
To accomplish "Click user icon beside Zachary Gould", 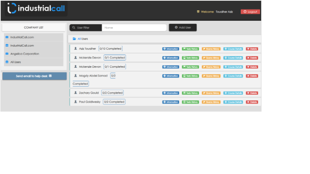I will [76, 93].
